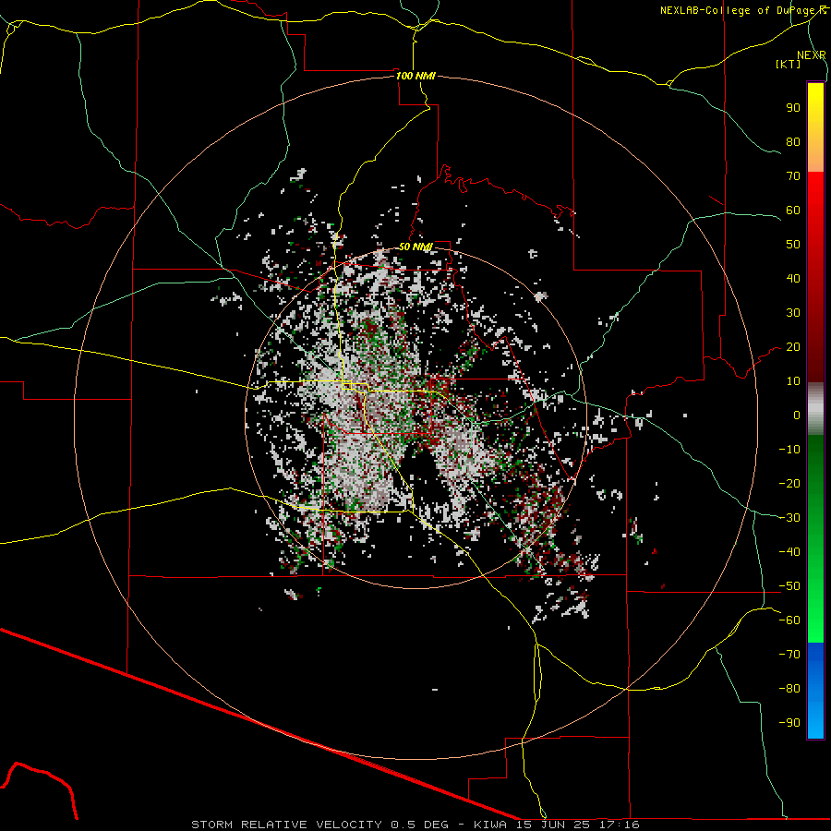Click the 40 tick label on velocity scale
Image resolution: width=831 pixels, height=831 pixels.
[x=793, y=279]
